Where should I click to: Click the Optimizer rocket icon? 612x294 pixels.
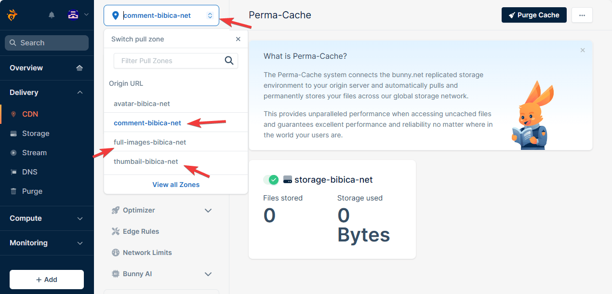115,210
